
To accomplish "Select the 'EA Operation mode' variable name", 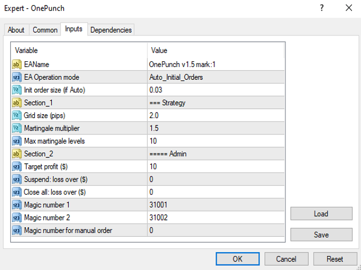I will pyautogui.click(x=52, y=78).
